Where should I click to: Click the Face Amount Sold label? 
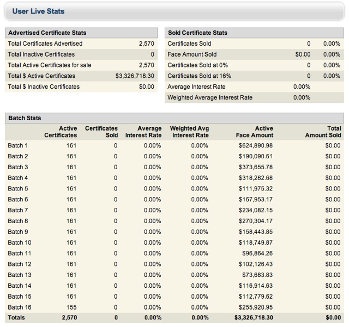pyautogui.click(x=192, y=54)
